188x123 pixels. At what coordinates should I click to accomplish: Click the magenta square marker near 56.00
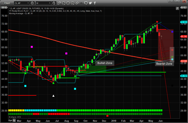click(x=66, y=54)
